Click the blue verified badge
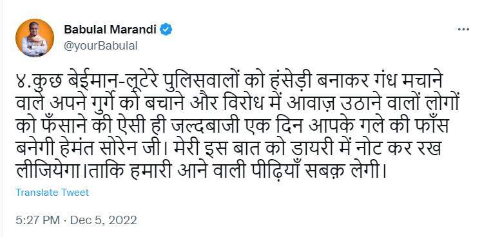This screenshot has height=237, width=482. (x=166, y=30)
